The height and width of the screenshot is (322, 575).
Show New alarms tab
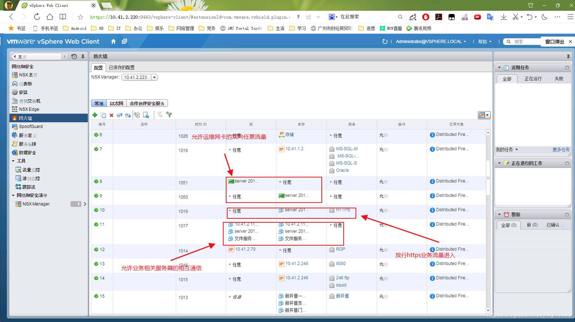tap(532, 225)
